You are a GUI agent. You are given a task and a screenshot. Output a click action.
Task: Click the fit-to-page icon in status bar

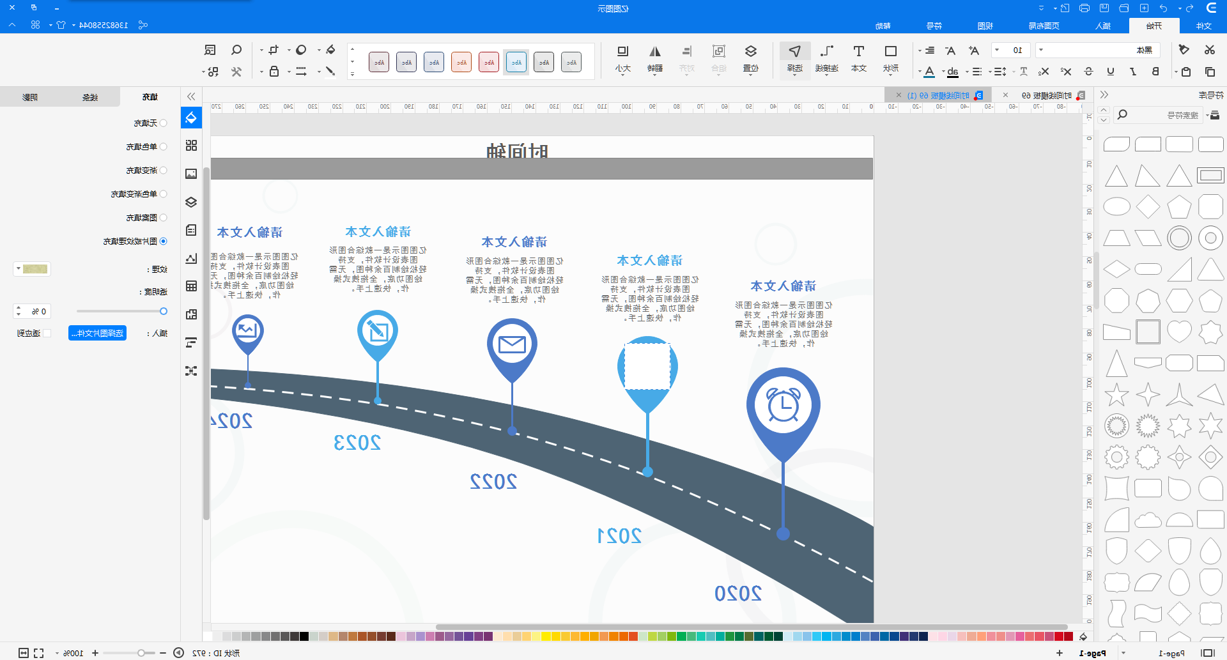(24, 653)
